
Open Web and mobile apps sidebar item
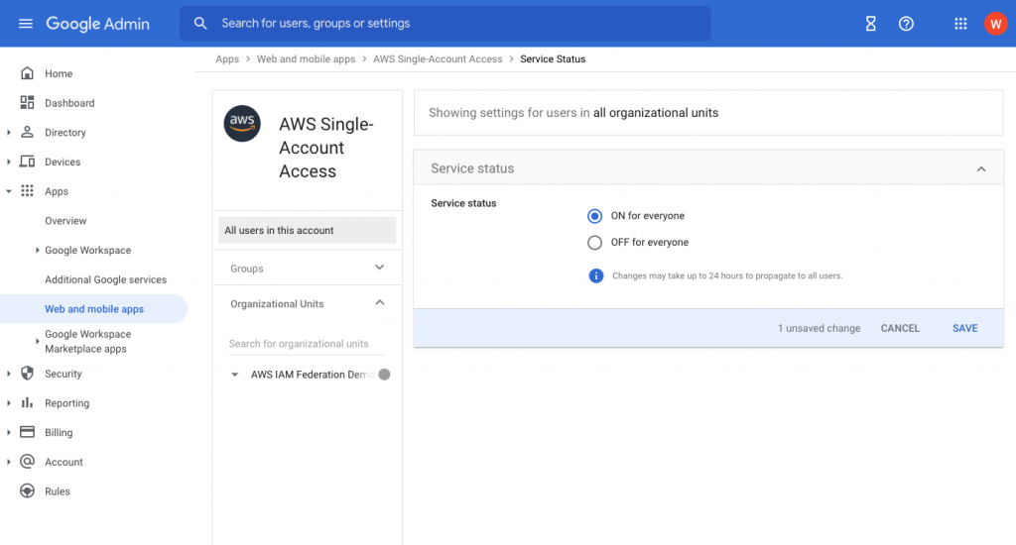94,309
